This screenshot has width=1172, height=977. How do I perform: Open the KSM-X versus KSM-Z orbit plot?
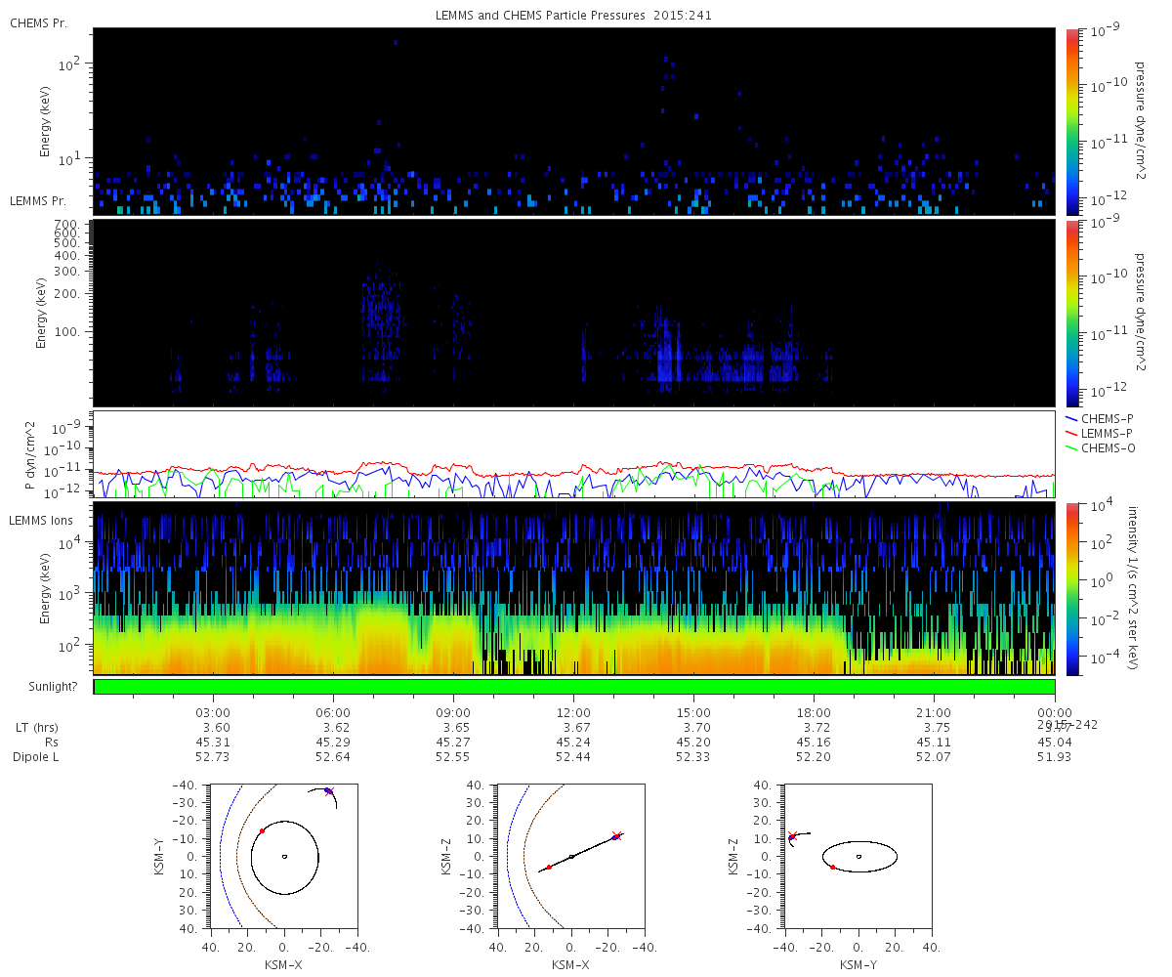(571, 856)
